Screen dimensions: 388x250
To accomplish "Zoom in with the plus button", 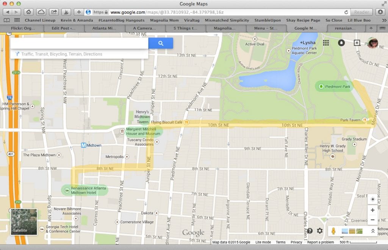I will [372, 210].
